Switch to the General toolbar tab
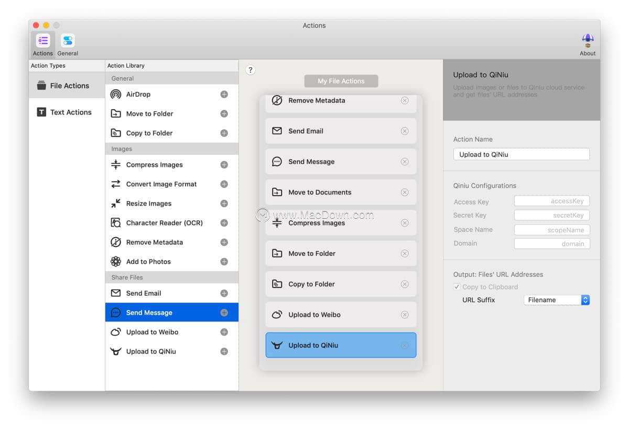This screenshot has width=629, height=429. point(68,45)
